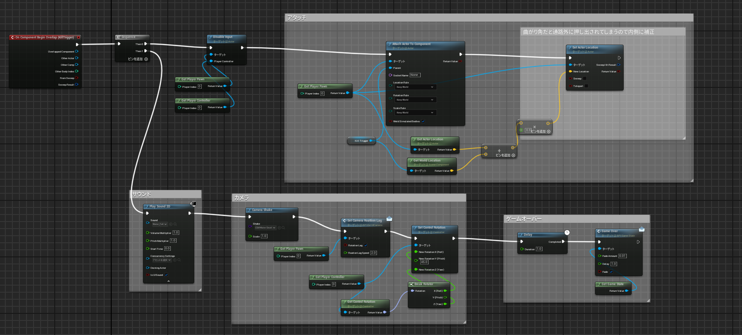
Task: Click the Sweep Hit Result output pin
Action: (618, 65)
